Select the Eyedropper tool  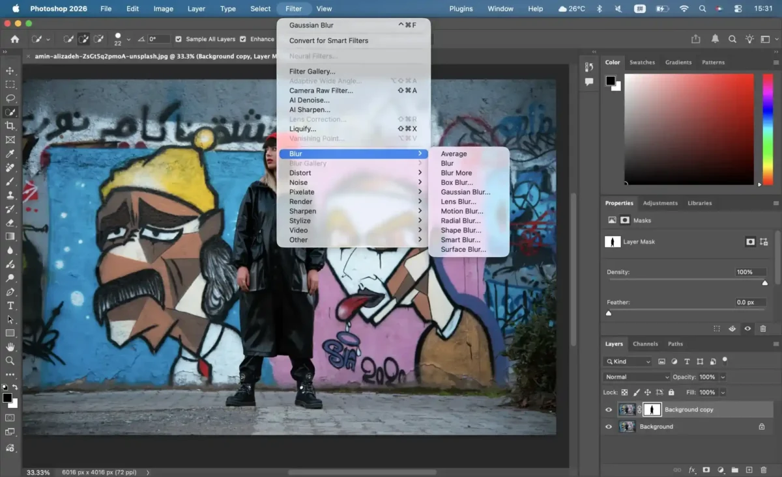click(10, 154)
